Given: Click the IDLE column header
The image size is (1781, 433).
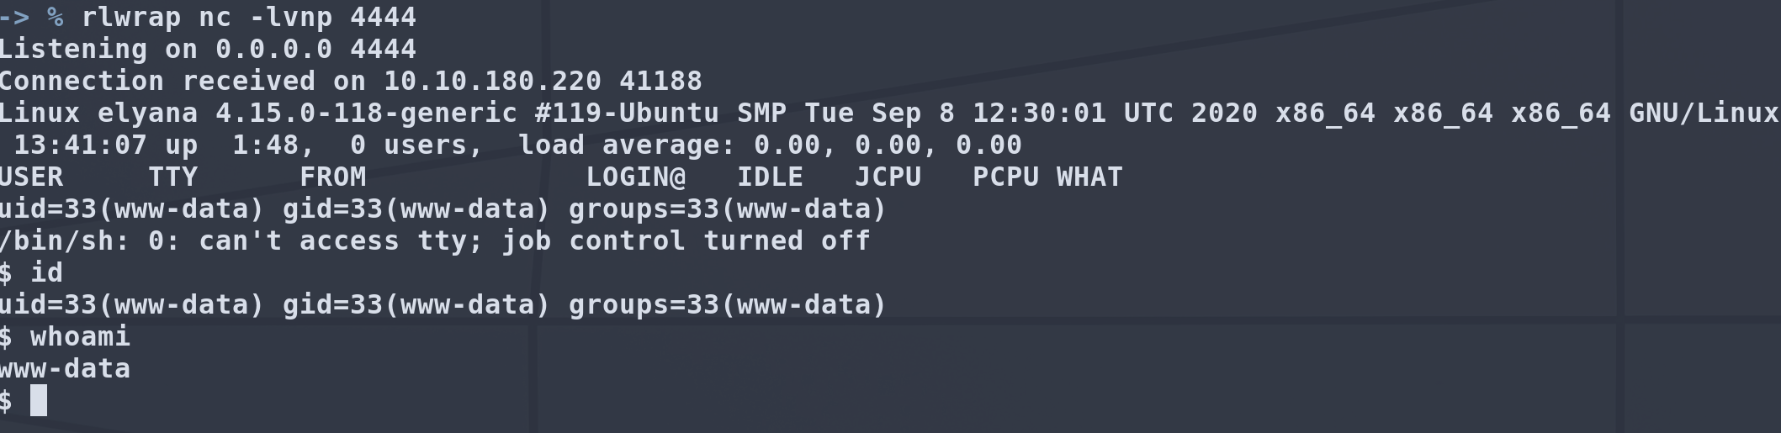Looking at the screenshot, I should tap(771, 177).
